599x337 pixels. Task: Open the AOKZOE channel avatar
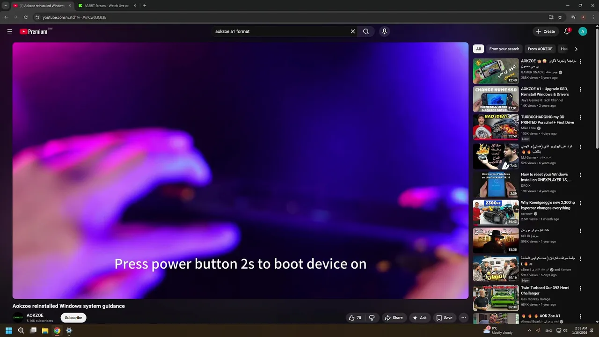pyautogui.click(x=18, y=318)
